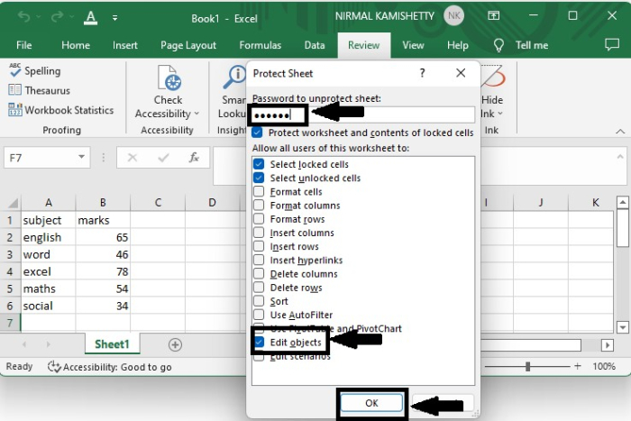Enable Delete rows checkbox
631x421 pixels.
(x=259, y=287)
